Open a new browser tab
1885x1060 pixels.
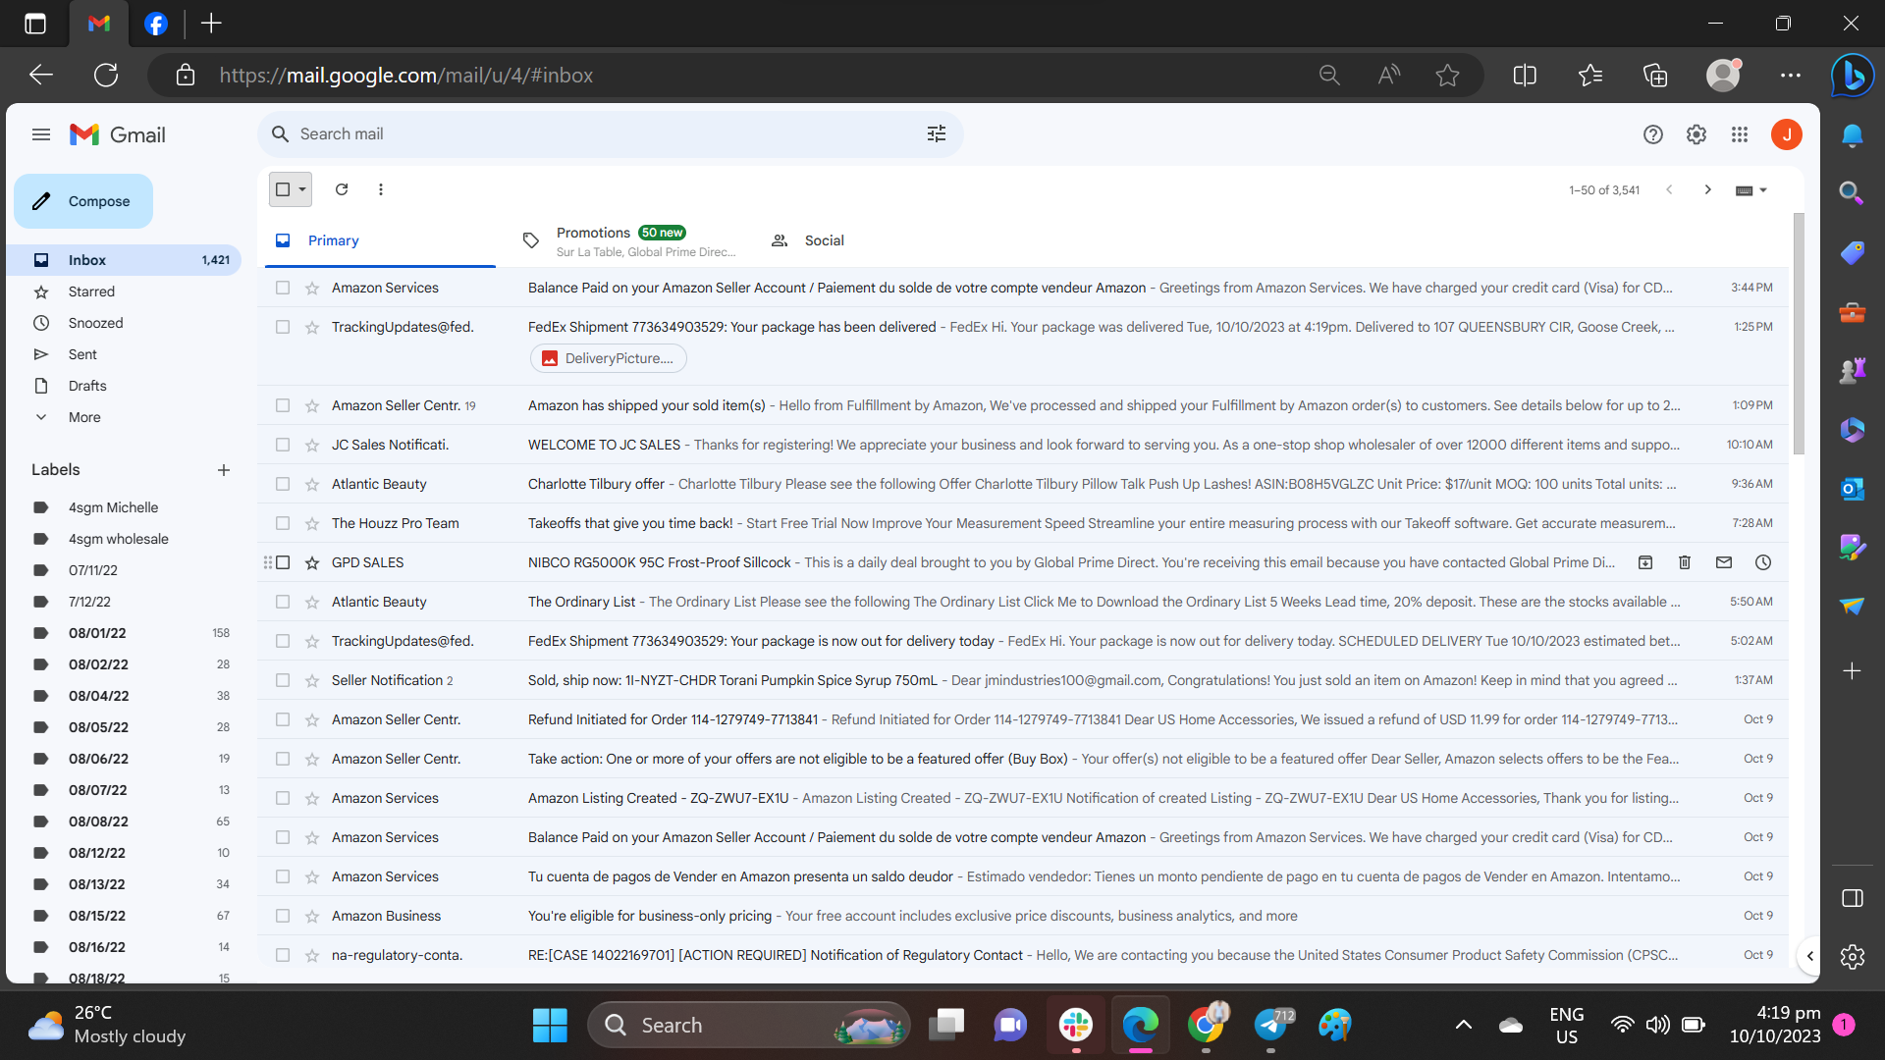point(211,24)
